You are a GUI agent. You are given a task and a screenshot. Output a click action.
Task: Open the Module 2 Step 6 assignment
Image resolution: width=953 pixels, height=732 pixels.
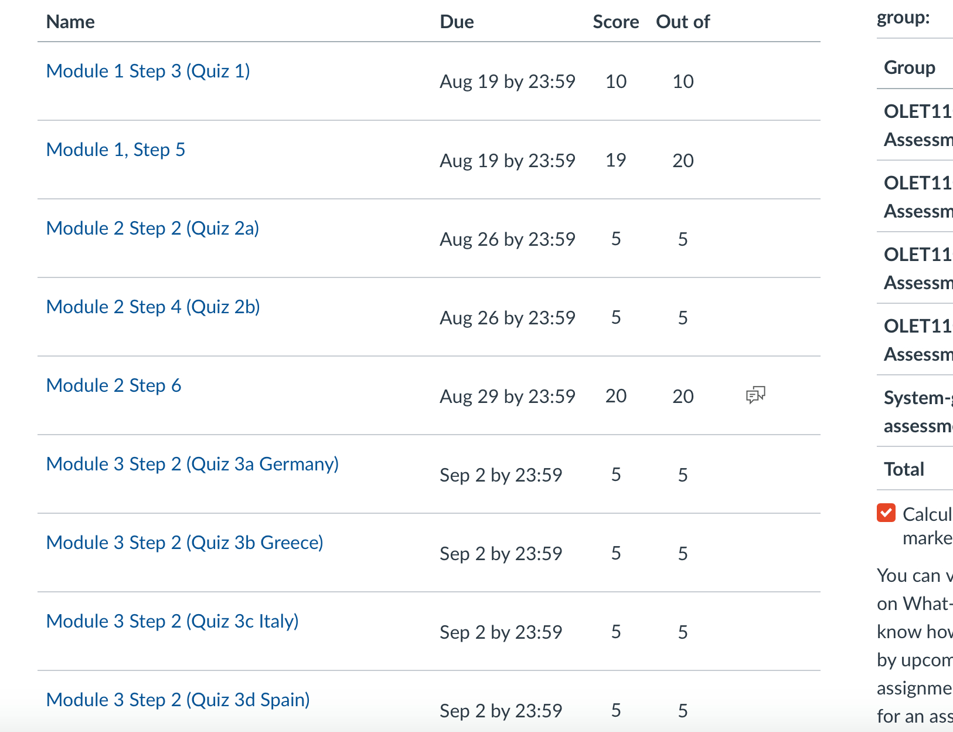(114, 385)
